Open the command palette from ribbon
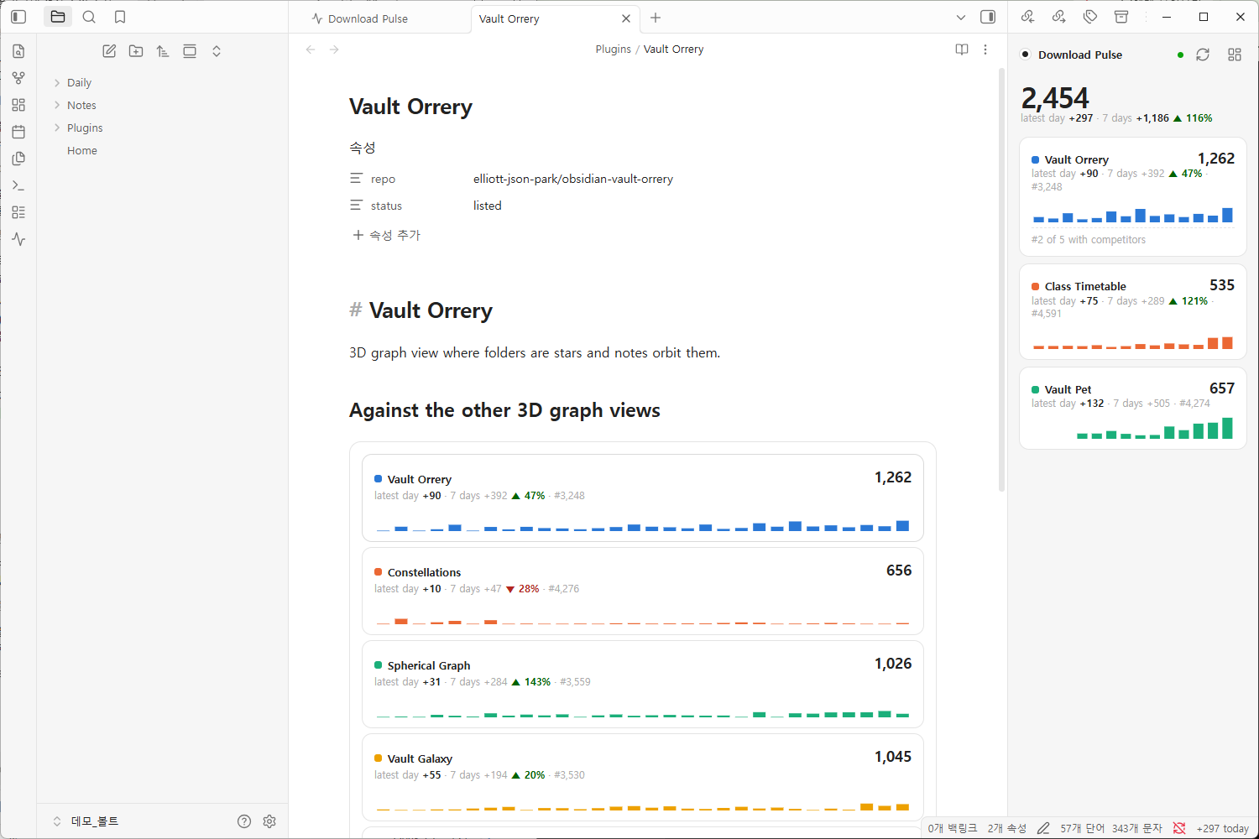 click(x=18, y=185)
